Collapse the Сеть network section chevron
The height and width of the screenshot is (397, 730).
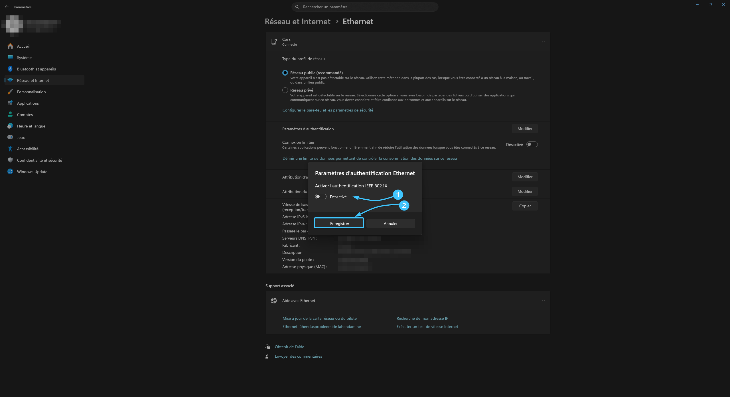(543, 42)
